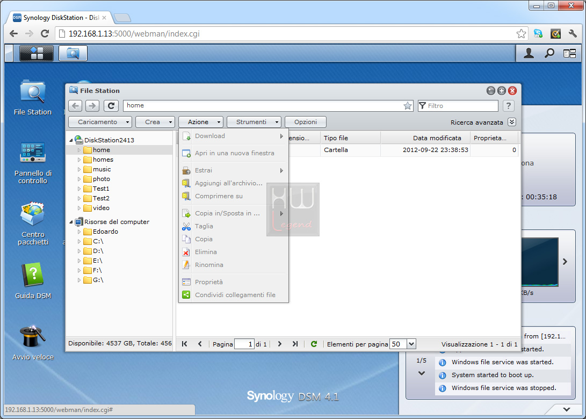Image resolution: width=586 pixels, height=419 pixels.
Task: Launch Avvio veloce wizard icon
Action: tap(33, 343)
